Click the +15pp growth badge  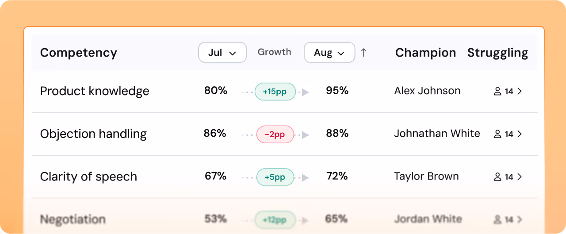coord(275,92)
